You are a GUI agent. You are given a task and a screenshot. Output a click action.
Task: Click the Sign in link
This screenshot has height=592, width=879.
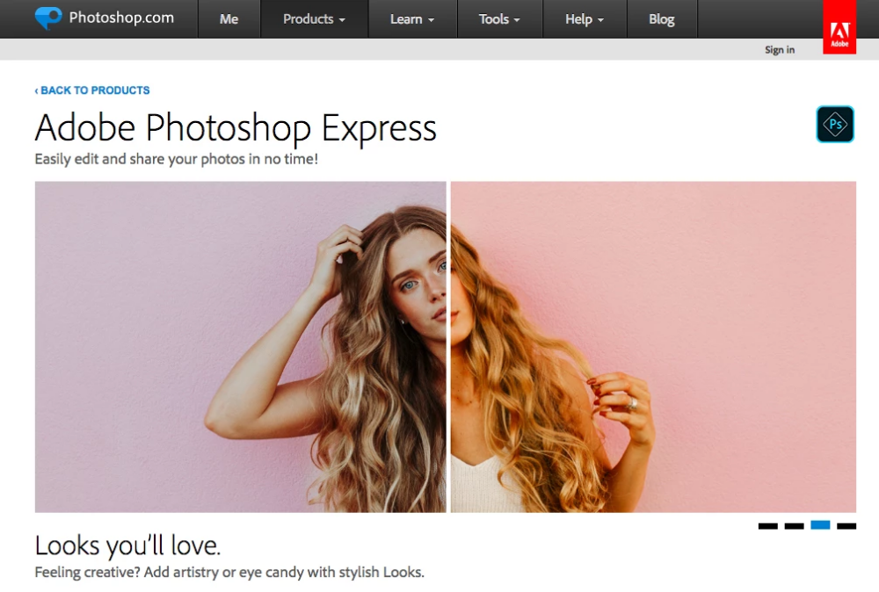(780, 50)
